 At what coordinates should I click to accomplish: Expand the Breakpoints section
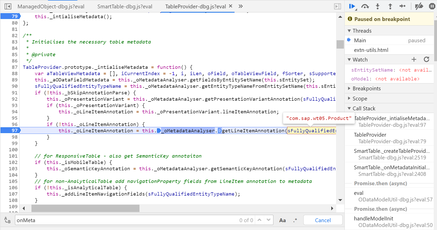(x=366, y=89)
